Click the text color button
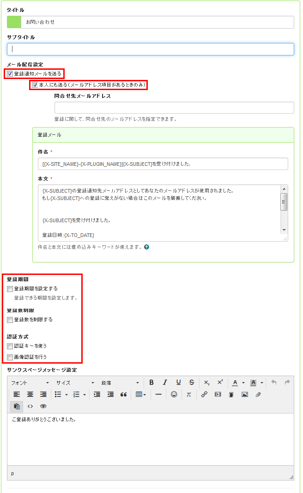The image size is (303, 493). pos(235,383)
